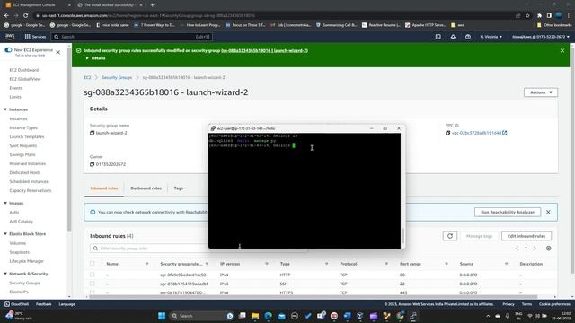This screenshot has height=323, width=575.
Task: Check the HTTP port 80 rule checkbox
Action: coord(92,275)
